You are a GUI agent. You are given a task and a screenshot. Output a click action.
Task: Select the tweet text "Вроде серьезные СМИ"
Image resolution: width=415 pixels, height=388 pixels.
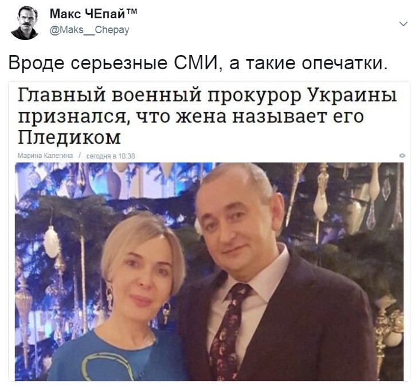tap(114, 63)
